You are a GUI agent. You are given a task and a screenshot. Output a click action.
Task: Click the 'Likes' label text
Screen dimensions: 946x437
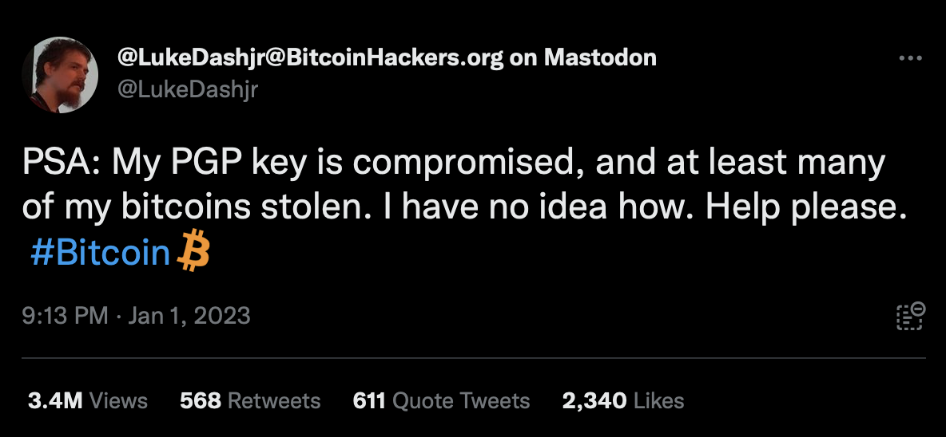tap(659, 400)
